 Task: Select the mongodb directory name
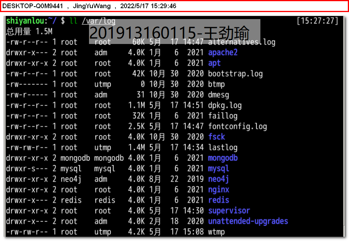(222, 158)
